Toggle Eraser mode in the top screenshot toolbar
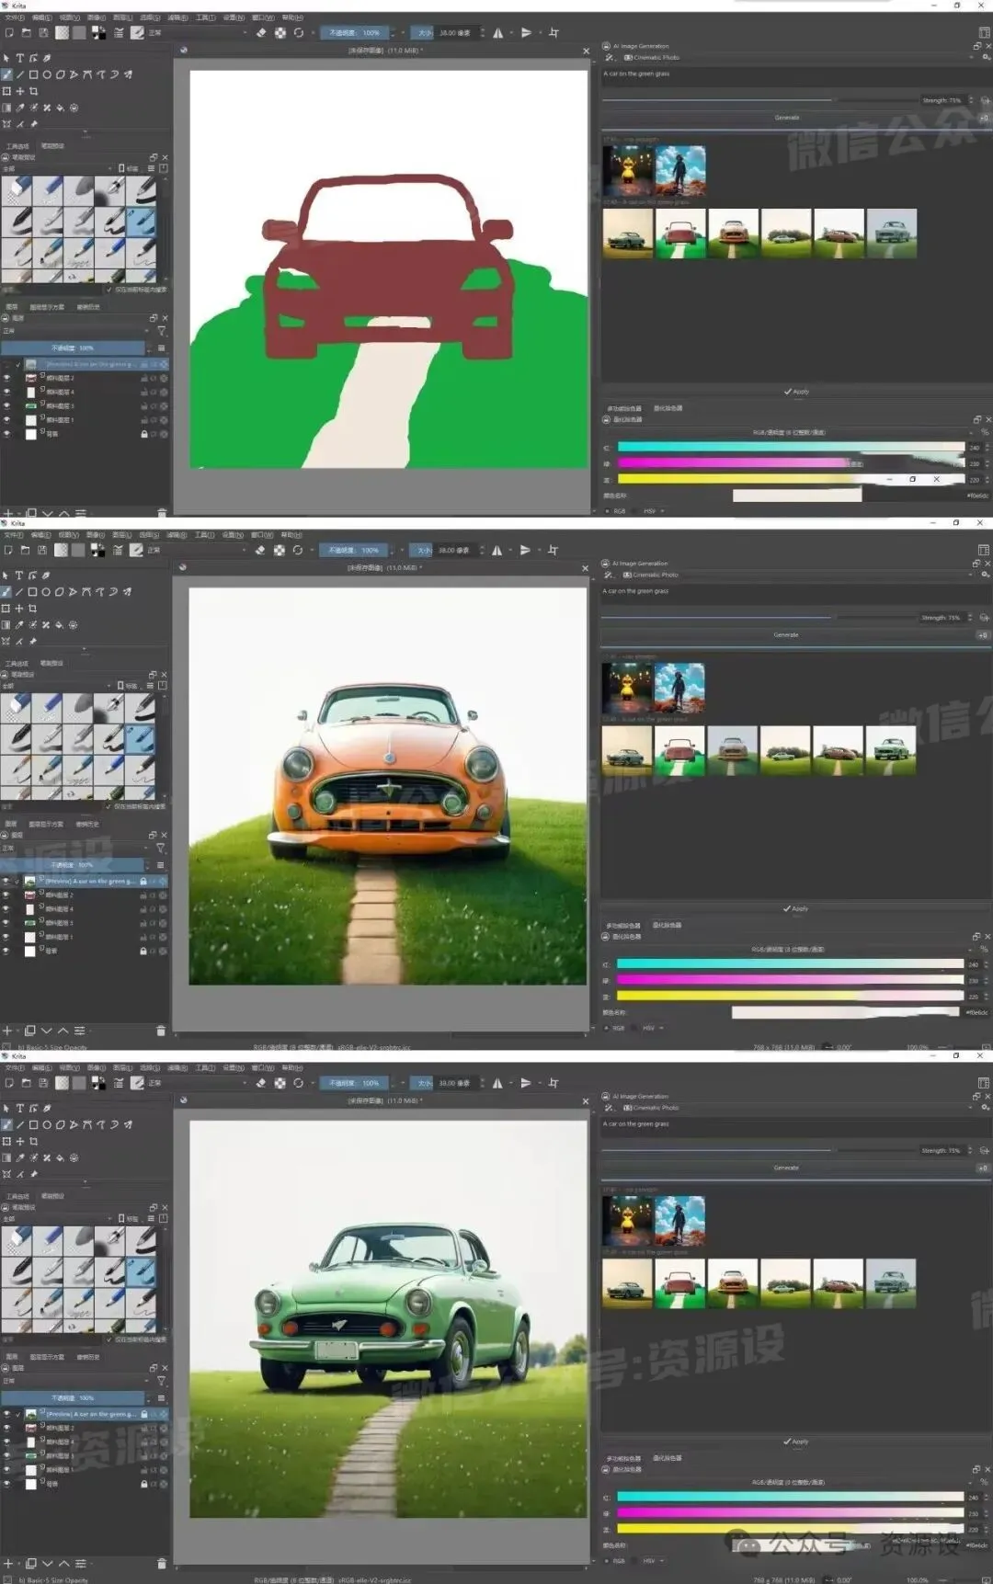The image size is (993, 1584). [x=261, y=32]
